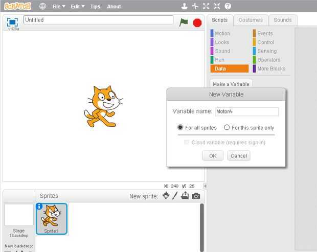Image resolution: width=317 pixels, height=252 pixels.
Task: Switch stage to full screen mode
Action: pyautogui.click(x=12, y=22)
